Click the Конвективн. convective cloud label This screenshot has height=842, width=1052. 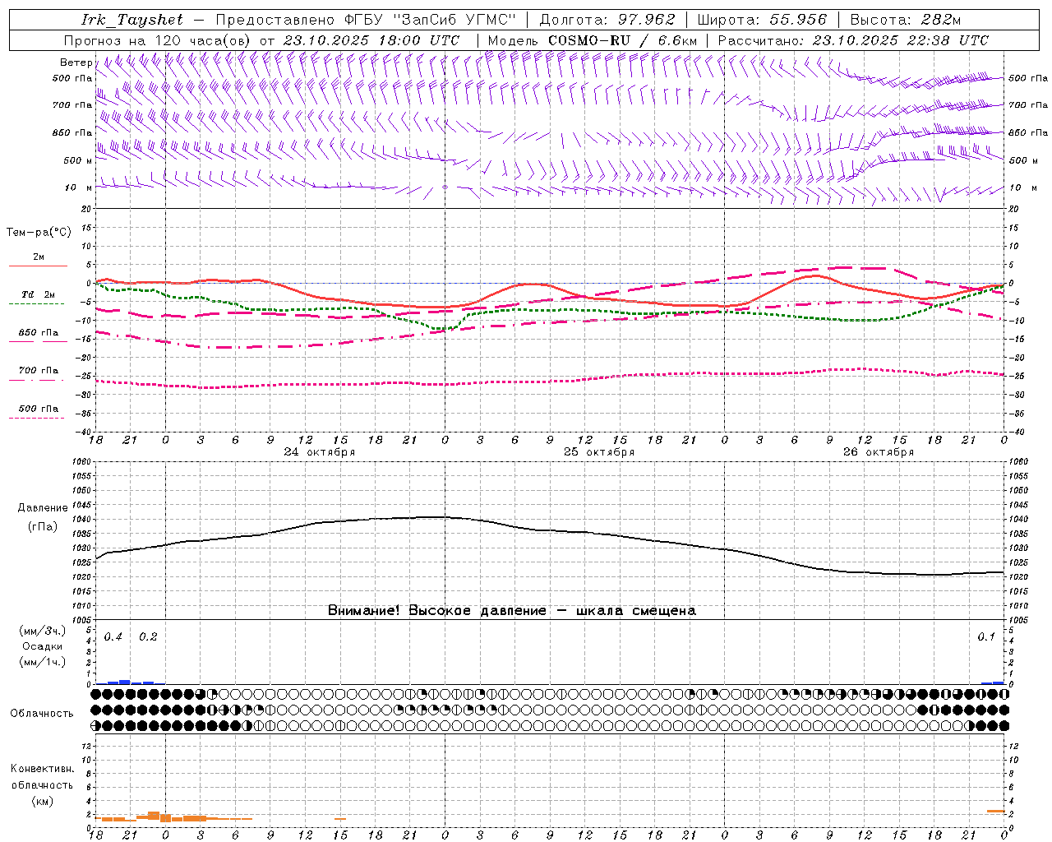(43, 769)
